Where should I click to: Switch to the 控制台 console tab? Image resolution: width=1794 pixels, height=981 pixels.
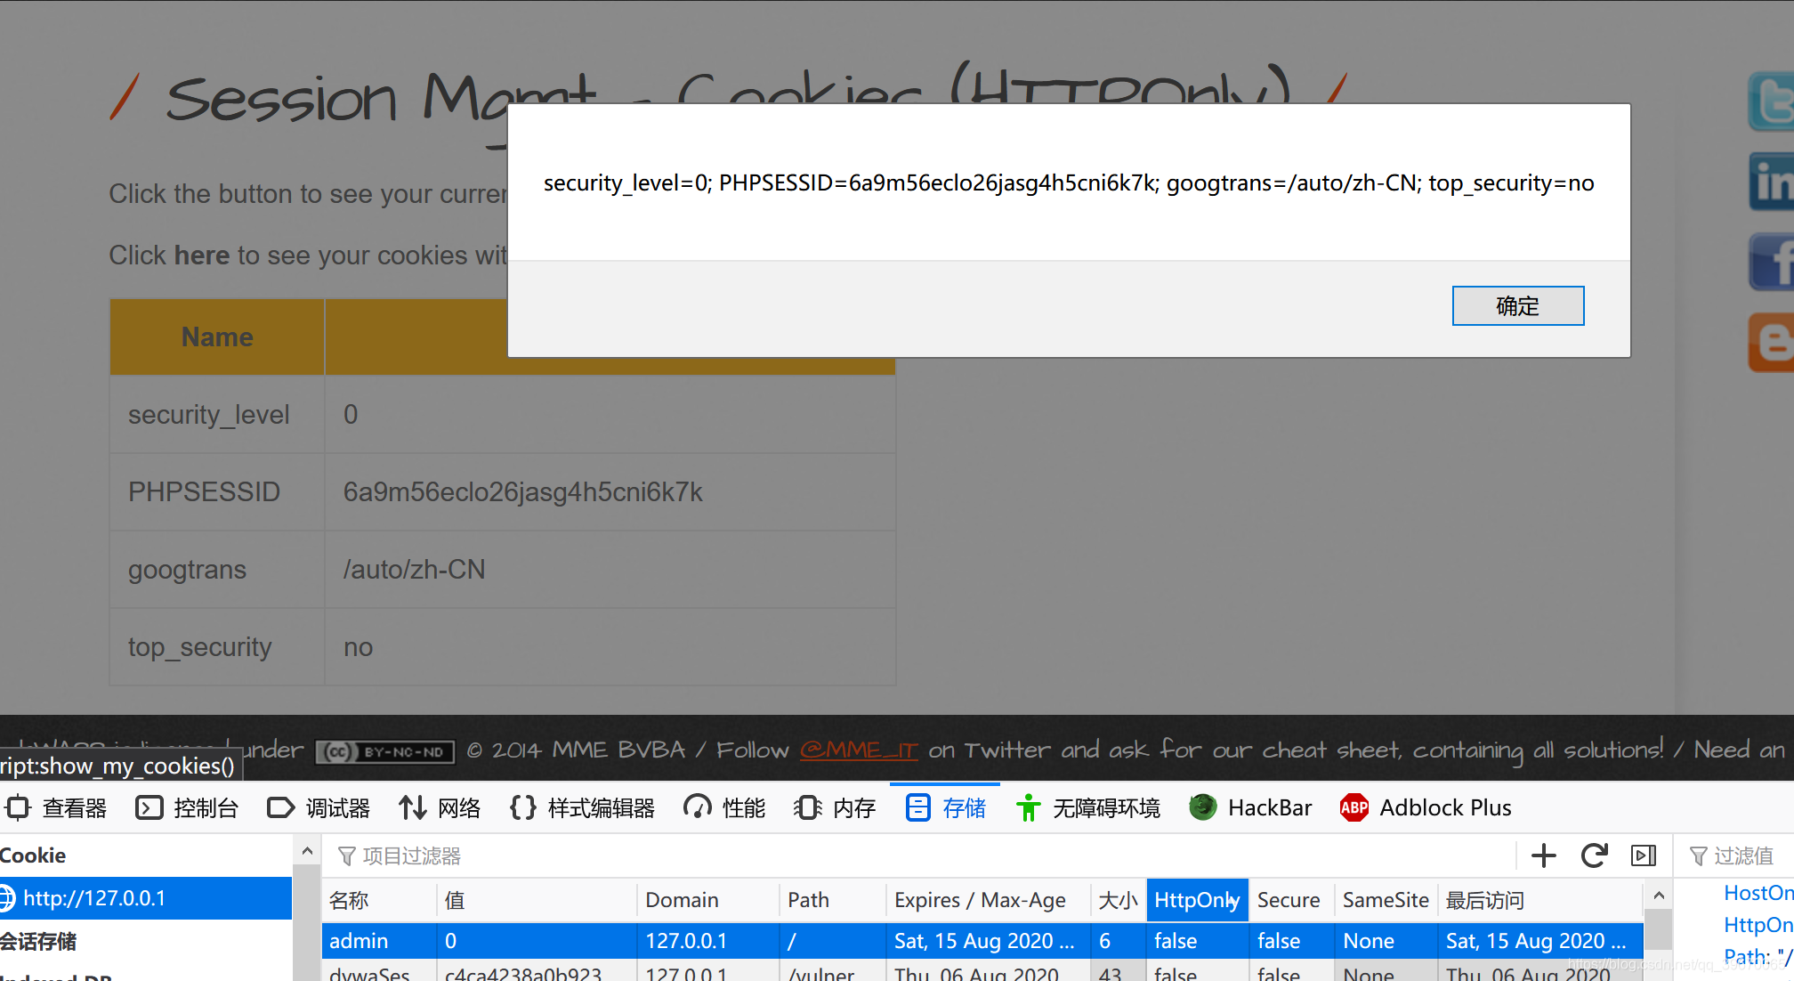coord(188,807)
